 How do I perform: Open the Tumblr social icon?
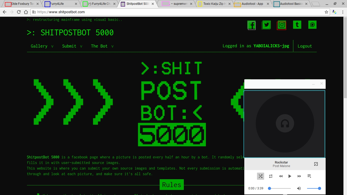(x=297, y=25)
